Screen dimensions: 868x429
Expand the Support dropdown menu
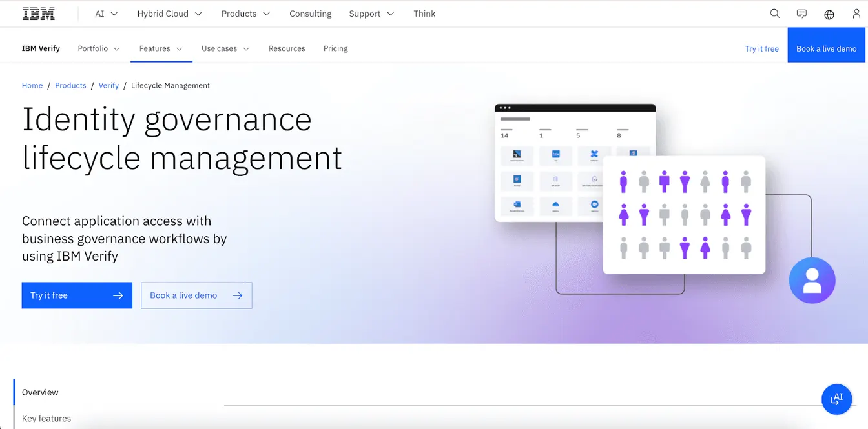pos(371,14)
